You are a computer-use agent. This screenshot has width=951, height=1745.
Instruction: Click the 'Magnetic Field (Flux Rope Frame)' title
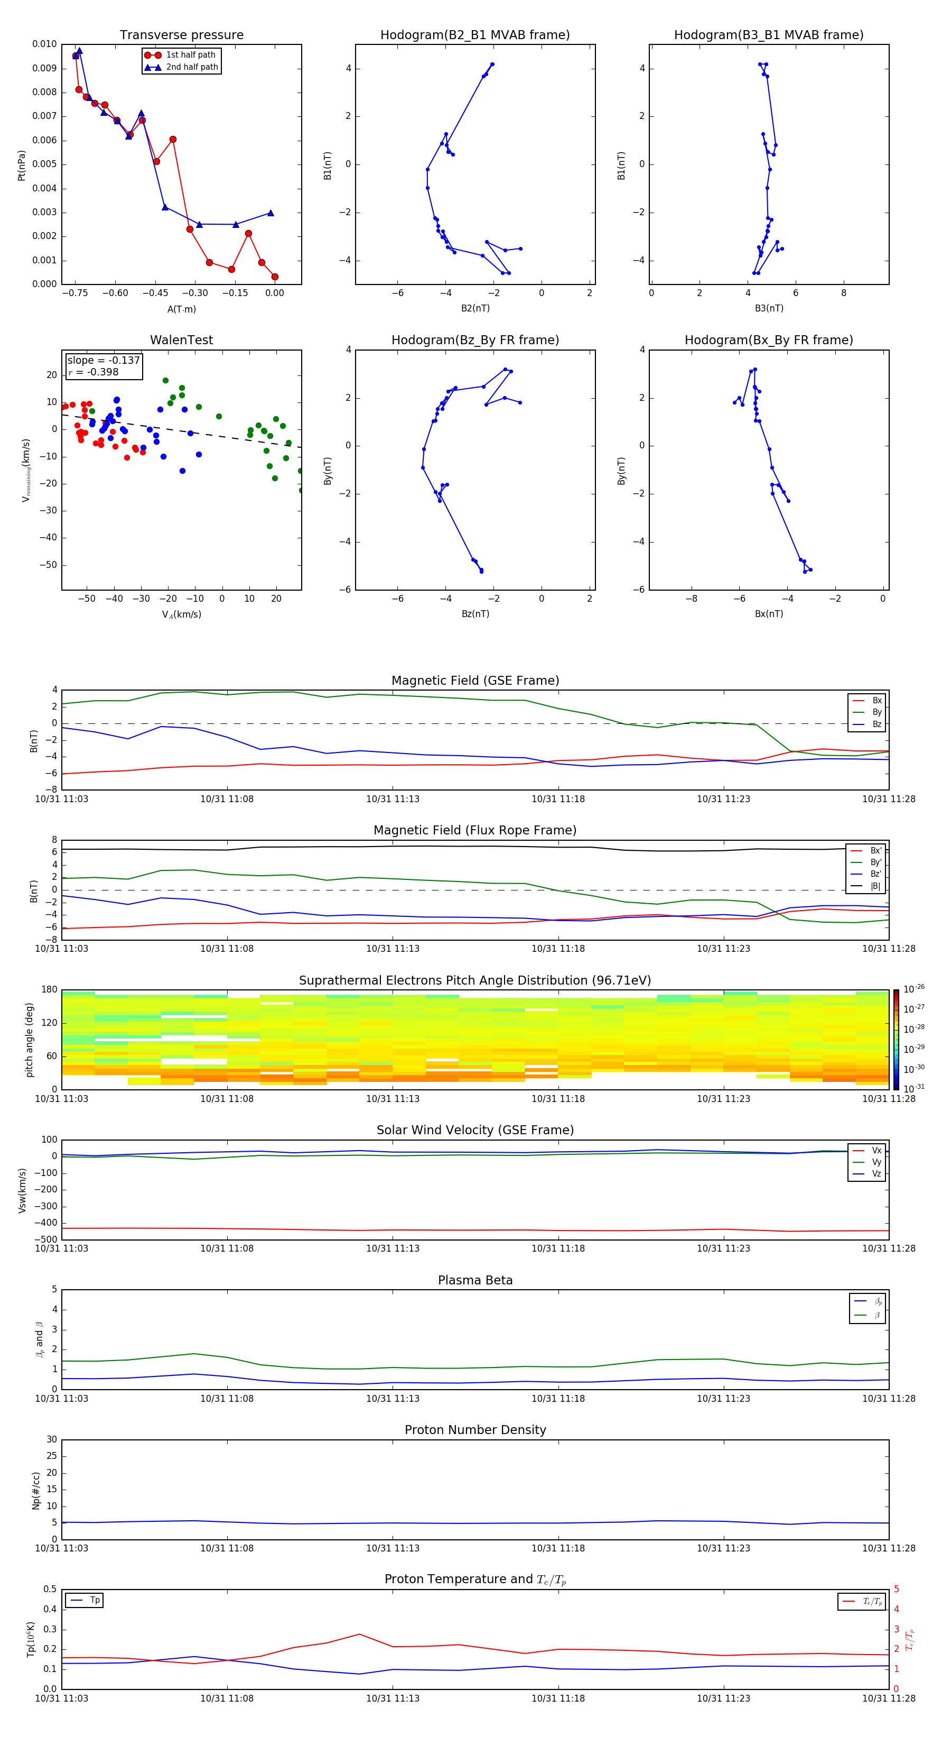click(x=475, y=831)
